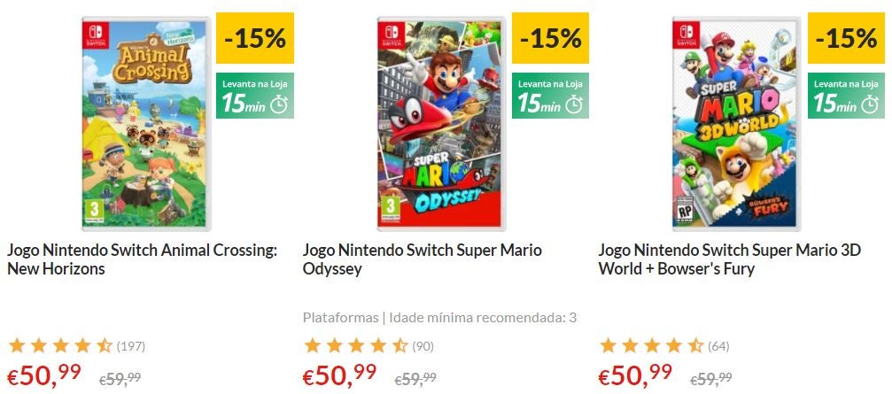892x394 pixels.
Task: Open Animal Crossing New Horizons cover image
Action: [x=146, y=123]
